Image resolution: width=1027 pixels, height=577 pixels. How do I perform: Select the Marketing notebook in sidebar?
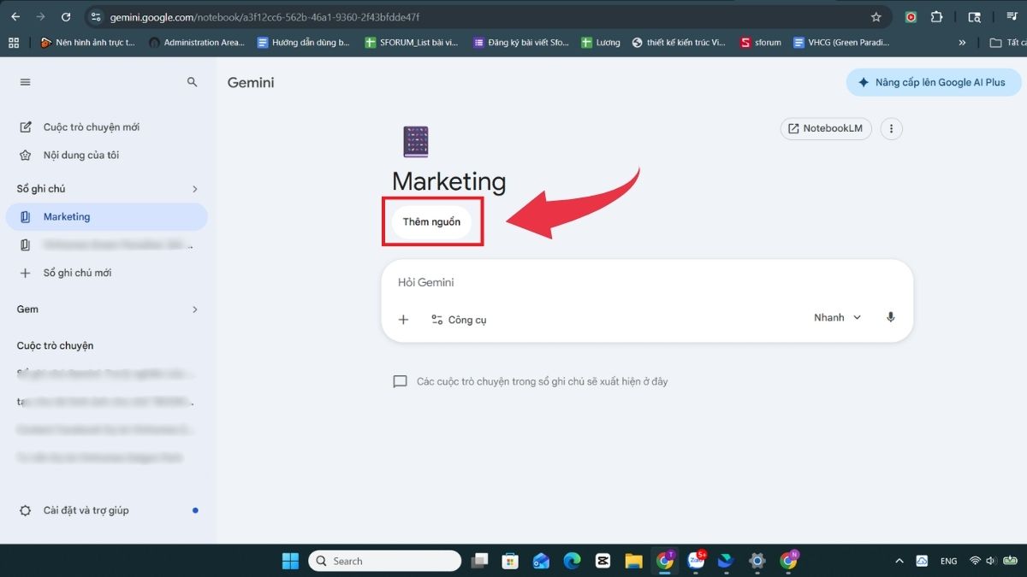click(107, 217)
